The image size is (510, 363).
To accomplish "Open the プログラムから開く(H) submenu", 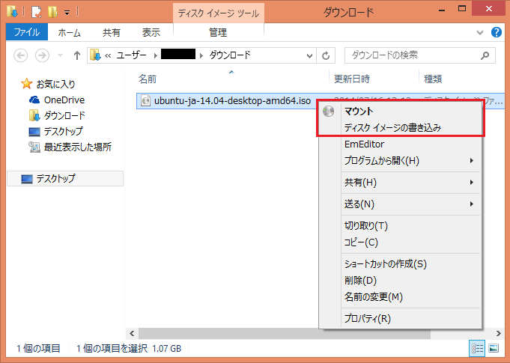I will pos(401,160).
